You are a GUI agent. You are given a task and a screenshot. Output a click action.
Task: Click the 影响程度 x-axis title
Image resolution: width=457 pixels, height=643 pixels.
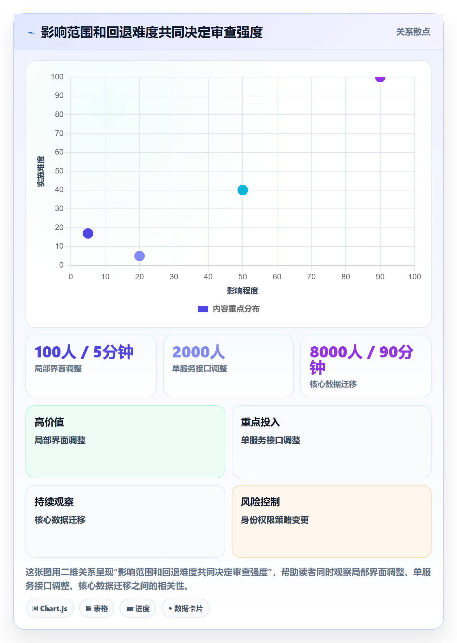click(243, 291)
